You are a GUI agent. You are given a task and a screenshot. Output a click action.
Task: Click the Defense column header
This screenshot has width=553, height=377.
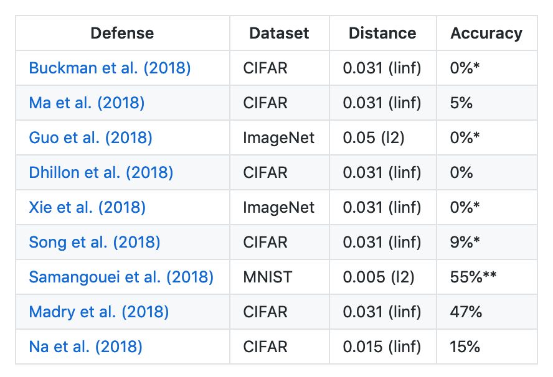click(x=122, y=33)
